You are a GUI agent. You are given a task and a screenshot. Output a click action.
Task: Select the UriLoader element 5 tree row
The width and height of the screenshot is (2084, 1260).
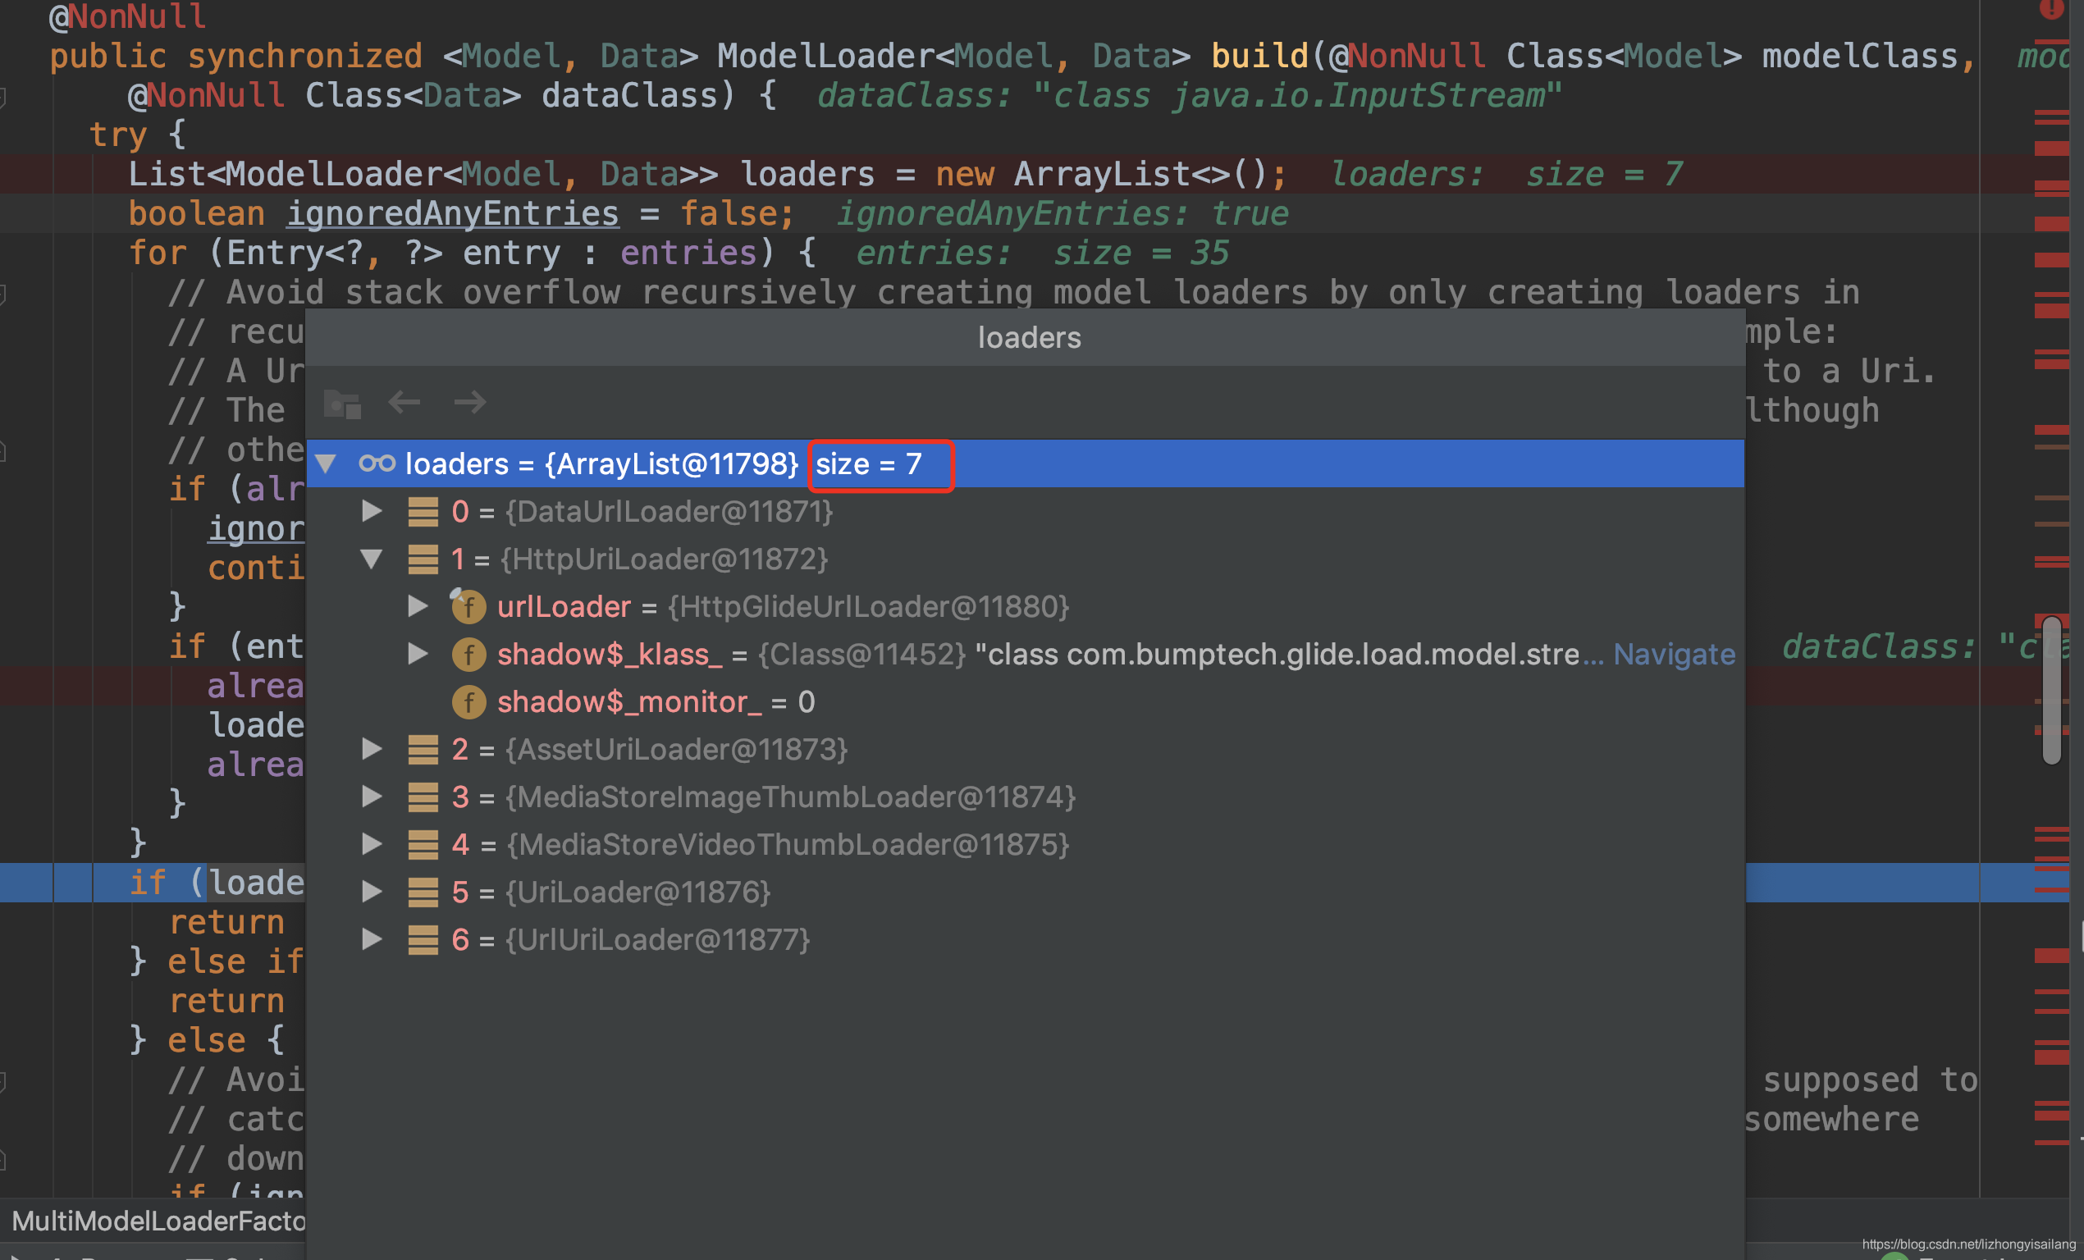pos(638,892)
